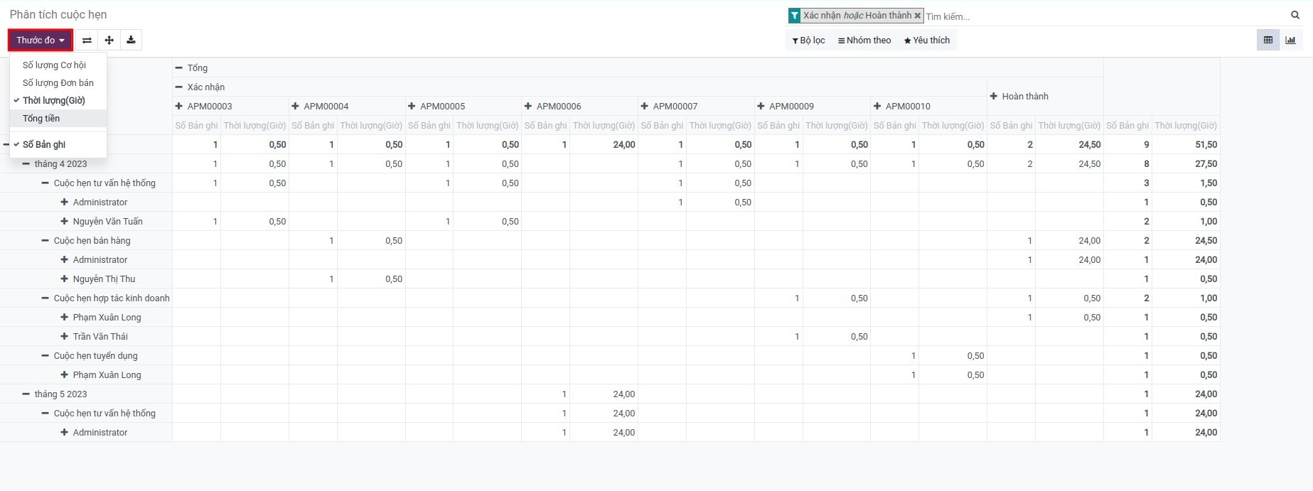
Task: Click the Phân tích cuộc hẹn title
Action: [x=58, y=15]
